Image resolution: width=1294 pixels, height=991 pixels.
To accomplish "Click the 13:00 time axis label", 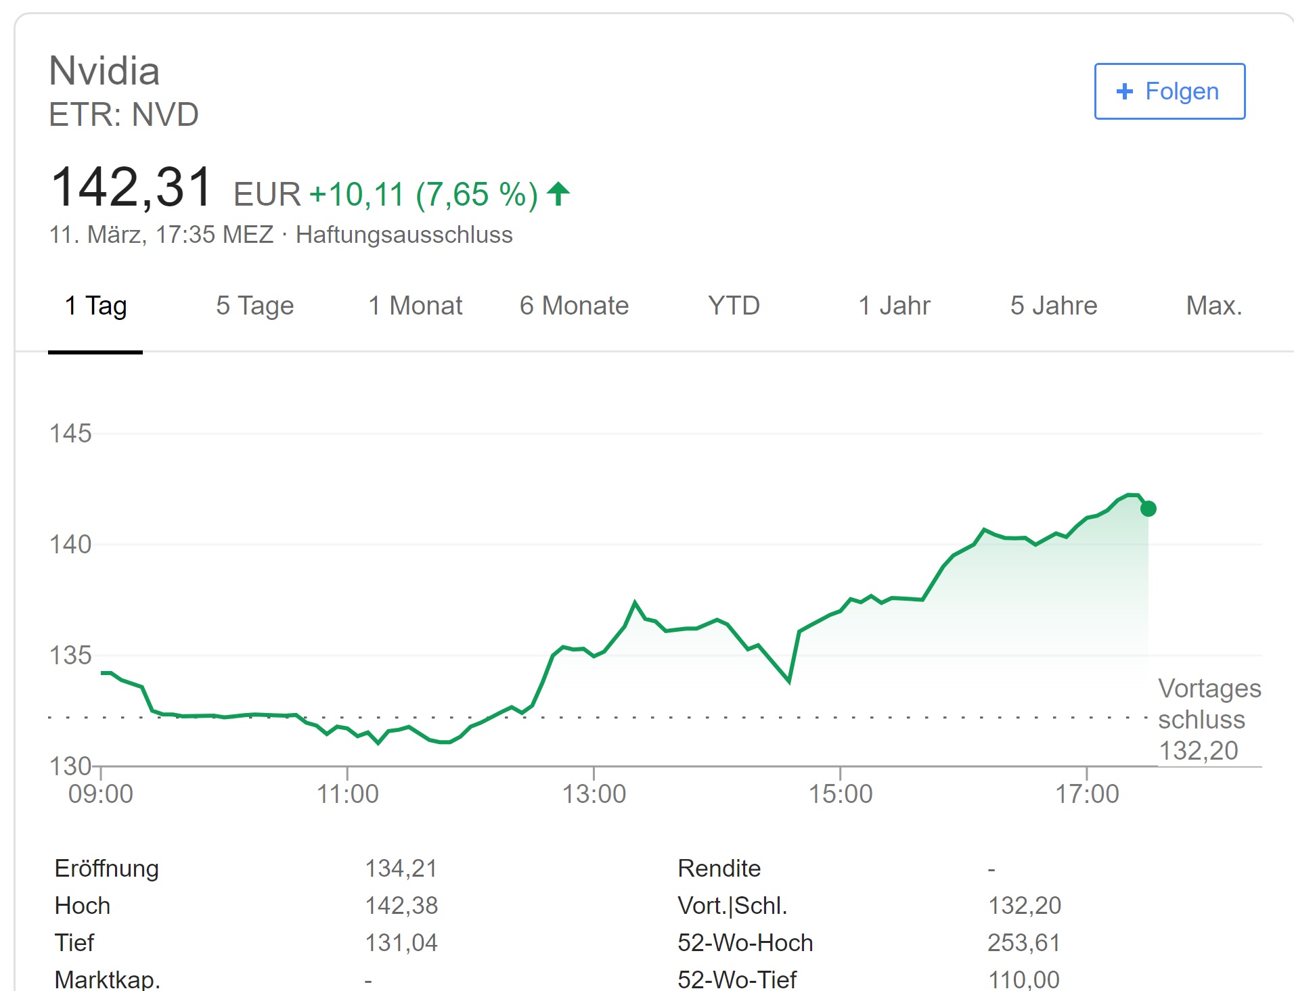I will [x=594, y=794].
